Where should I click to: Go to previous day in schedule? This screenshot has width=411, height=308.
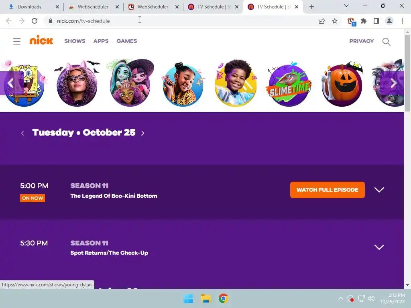(x=23, y=133)
